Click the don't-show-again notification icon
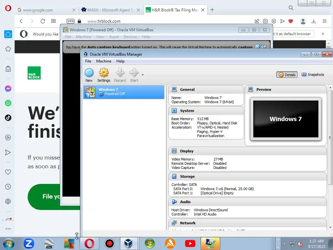Screen dimensions: 333x250 coord(263,47)
